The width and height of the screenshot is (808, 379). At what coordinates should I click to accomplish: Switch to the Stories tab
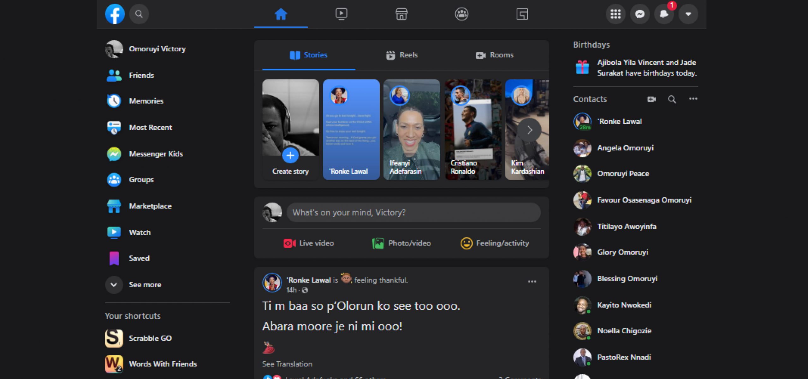point(309,55)
